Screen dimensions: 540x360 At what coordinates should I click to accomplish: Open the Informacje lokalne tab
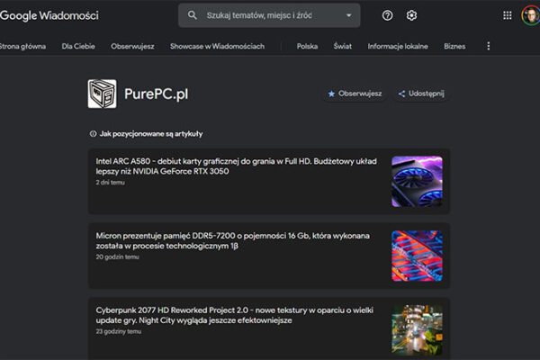tap(398, 46)
